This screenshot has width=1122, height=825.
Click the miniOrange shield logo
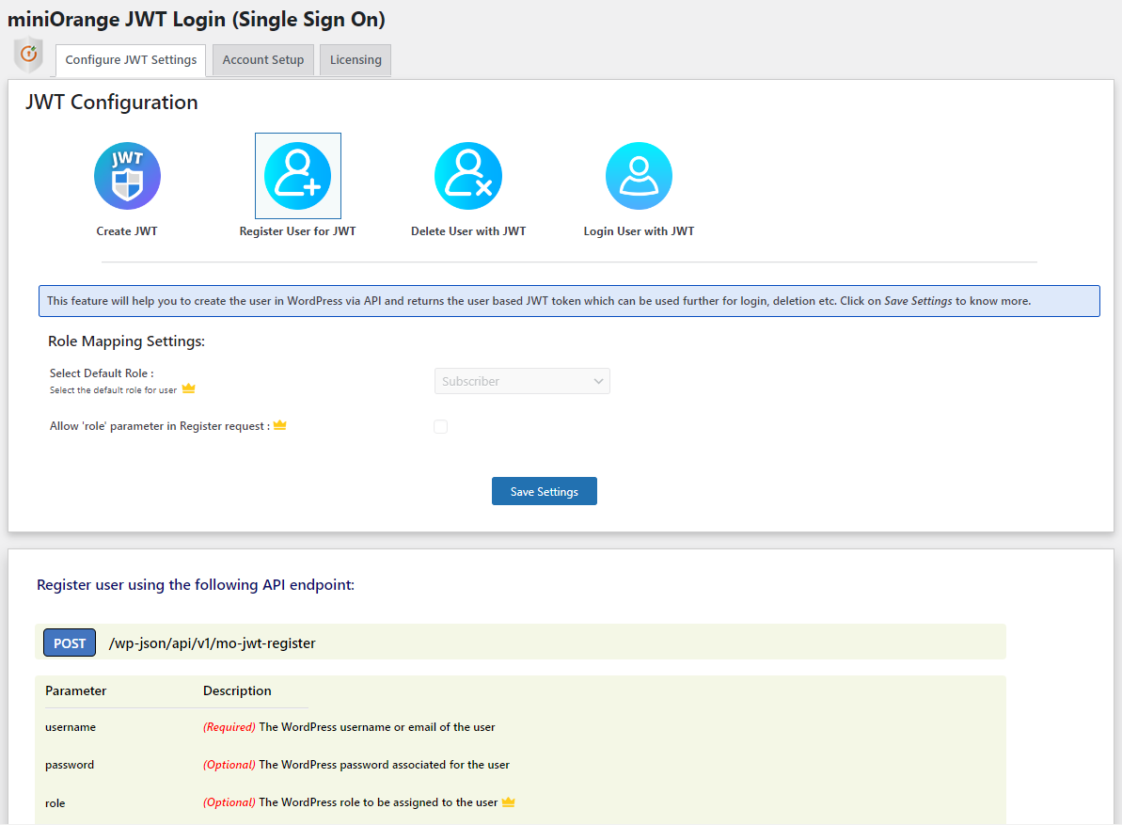tap(28, 55)
